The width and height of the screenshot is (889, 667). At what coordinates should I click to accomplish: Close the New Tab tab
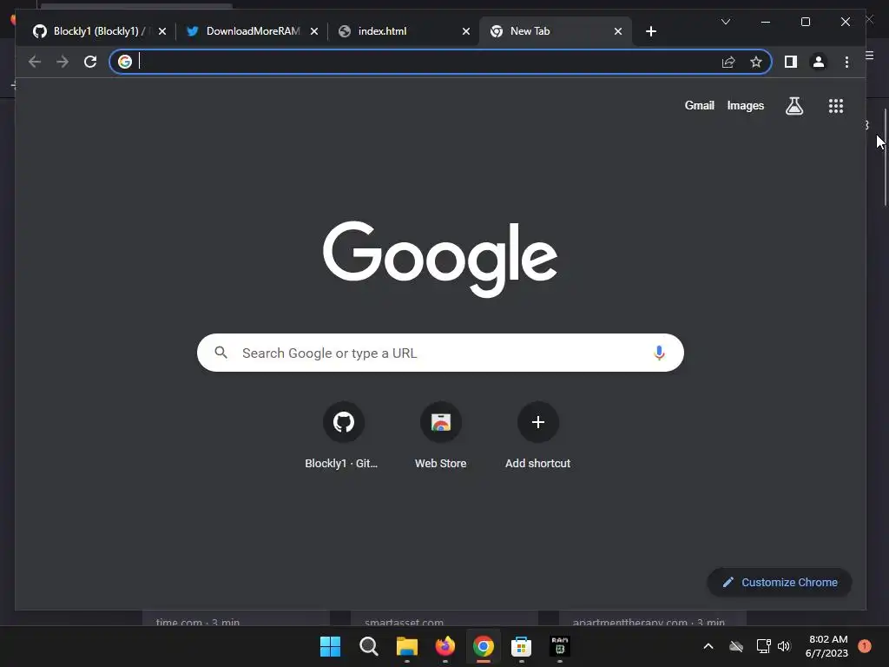click(618, 31)
